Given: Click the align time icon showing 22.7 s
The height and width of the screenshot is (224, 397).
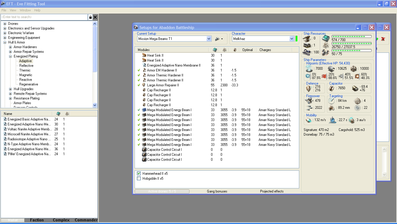Looking at the screenshot, I should tap(332, 120).
